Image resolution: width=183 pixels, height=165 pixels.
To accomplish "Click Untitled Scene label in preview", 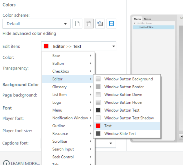I will pos(144,23).
